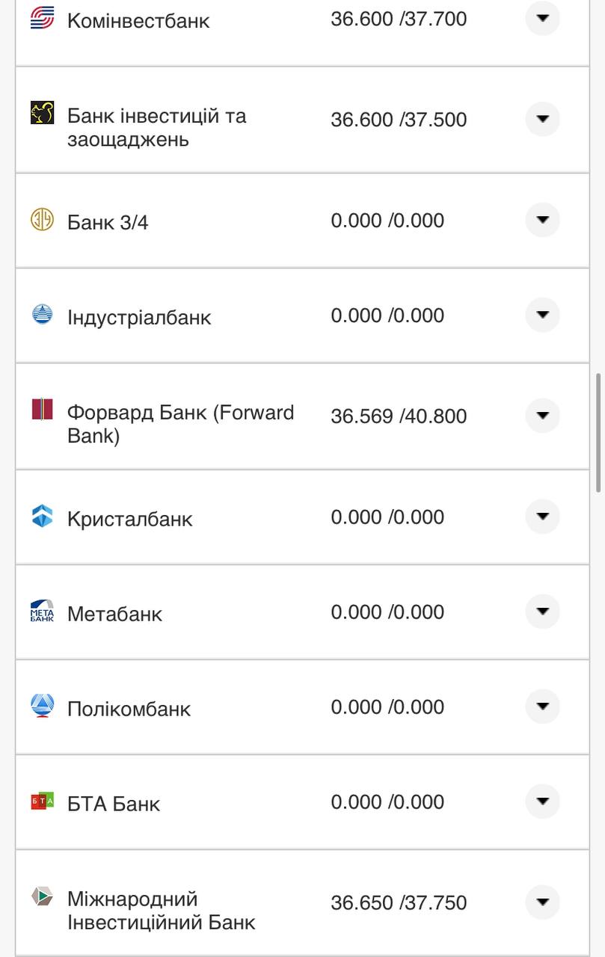Viewport: 605px width, 957px height.
Task: Open the Банк 3/4 dropdown arrow
Action: 542,220
